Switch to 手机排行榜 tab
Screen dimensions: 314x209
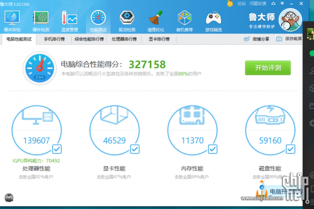click(54, 39)
